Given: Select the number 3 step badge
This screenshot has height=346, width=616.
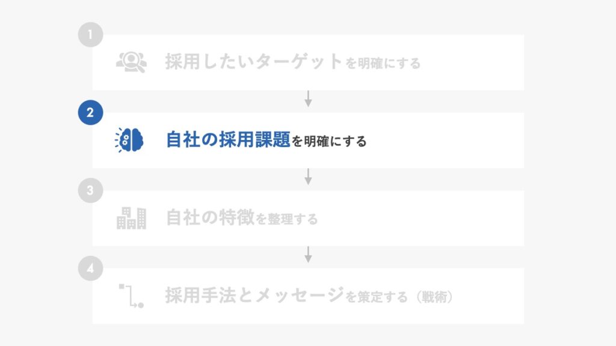Looking at the screenshot, I should (90, 190).
